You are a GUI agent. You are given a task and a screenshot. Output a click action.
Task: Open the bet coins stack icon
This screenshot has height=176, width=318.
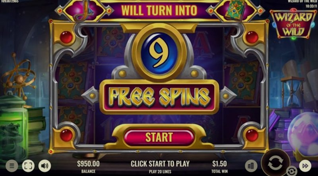click(251, 166)
